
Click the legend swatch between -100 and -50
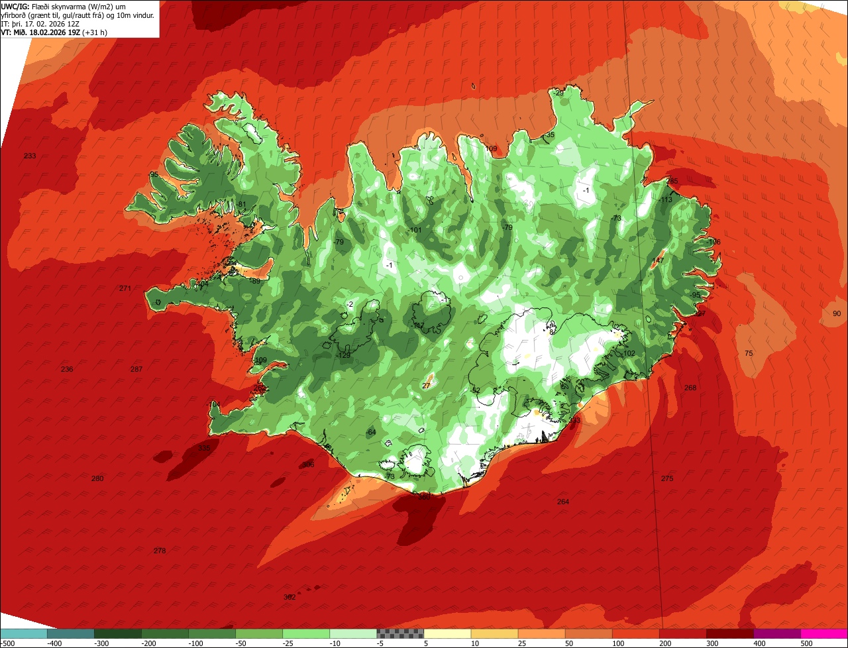coord(212,633)
